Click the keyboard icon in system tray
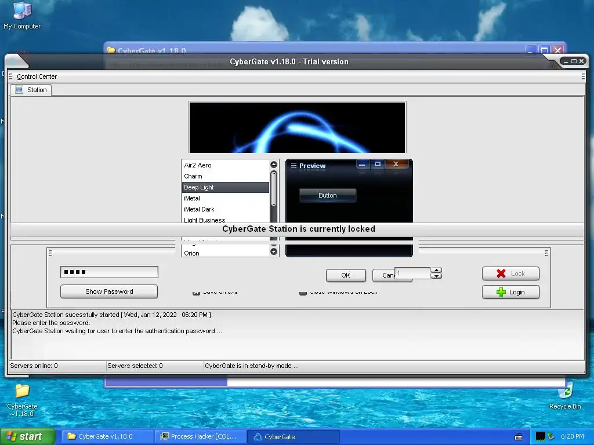 click(519, 437)
